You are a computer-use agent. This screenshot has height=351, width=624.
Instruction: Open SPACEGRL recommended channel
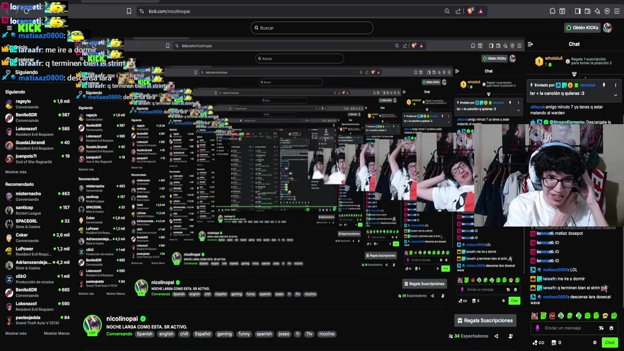(37, 224)
